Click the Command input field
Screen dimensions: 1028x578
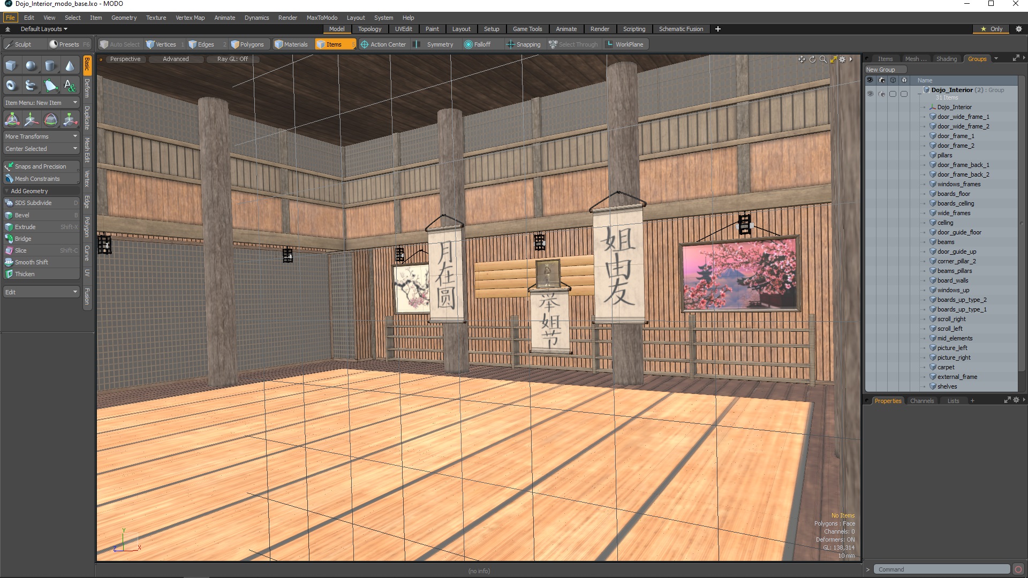coord(941,569)
